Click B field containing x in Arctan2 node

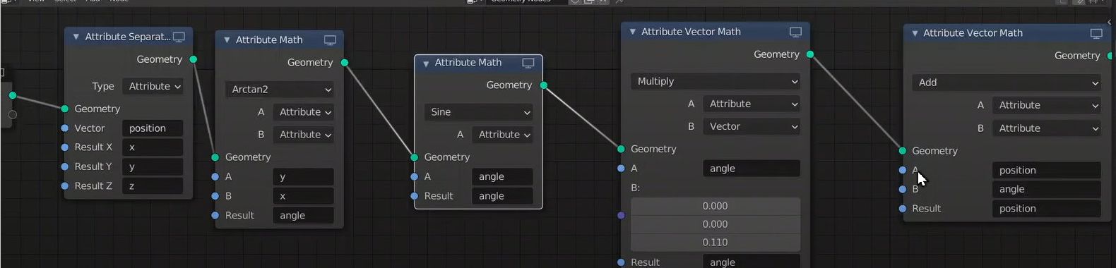click(x=304, y=196)
